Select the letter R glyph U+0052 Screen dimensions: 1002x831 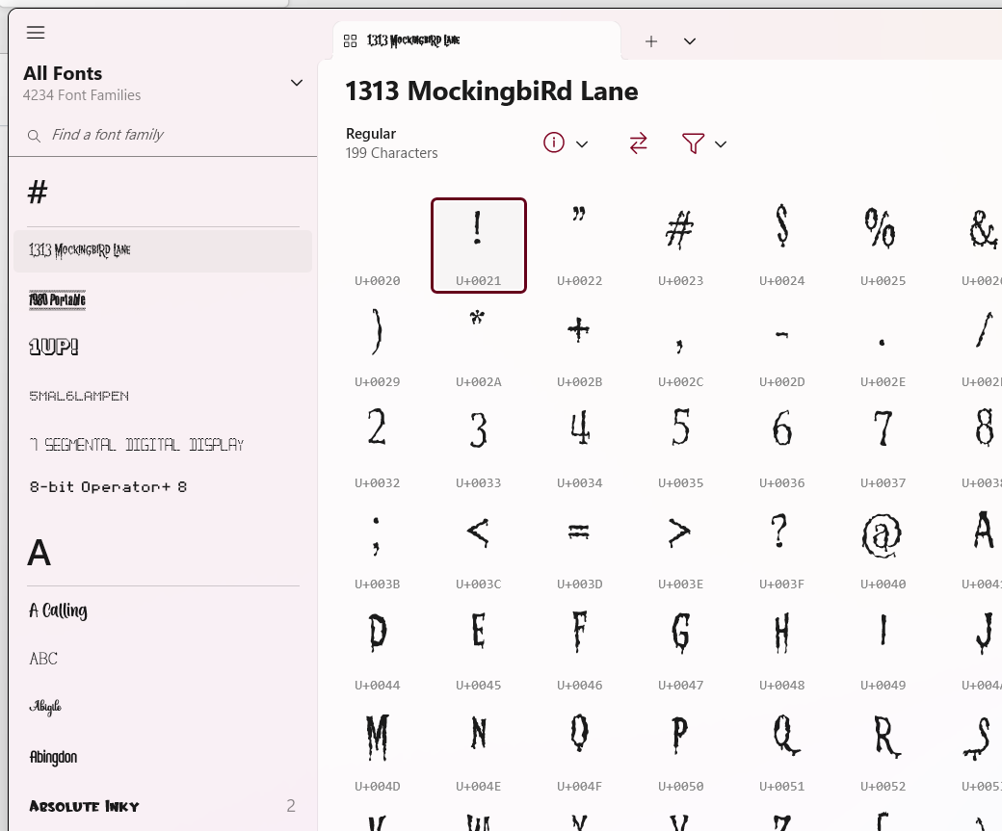[x=883, y=750]
